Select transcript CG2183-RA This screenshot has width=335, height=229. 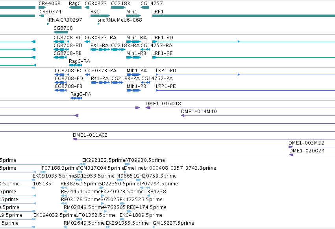pos(126,46)
